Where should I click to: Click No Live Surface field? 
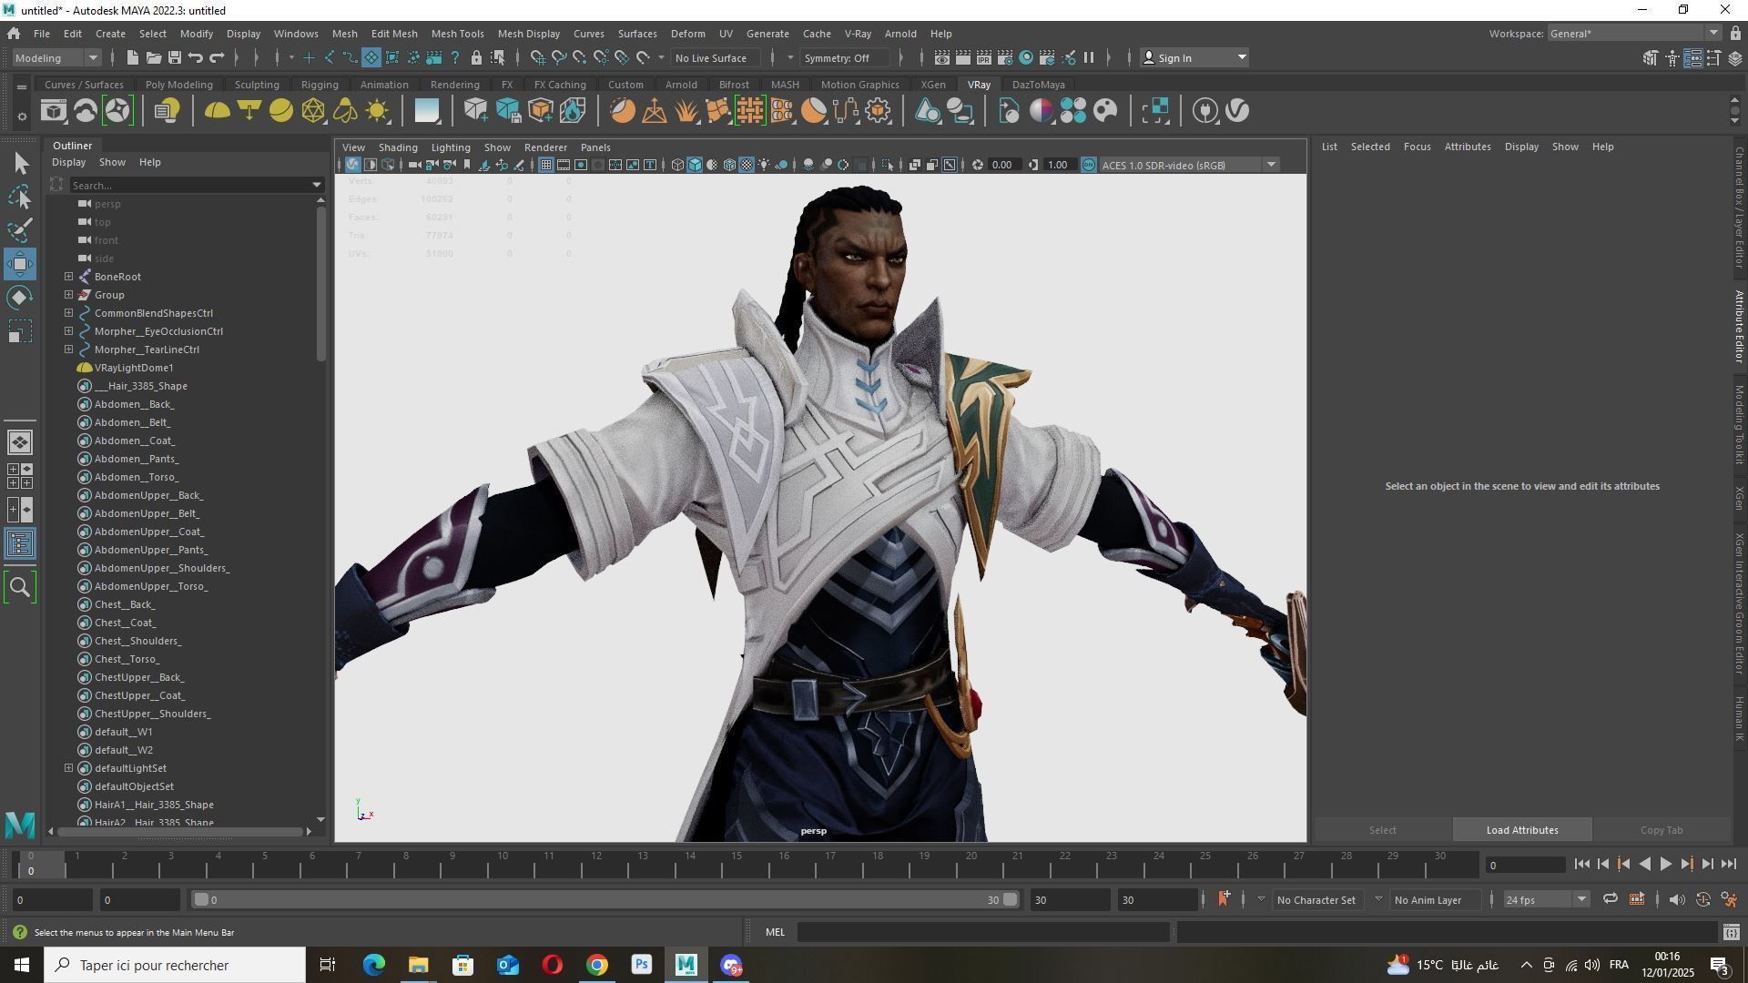(716, 58)
